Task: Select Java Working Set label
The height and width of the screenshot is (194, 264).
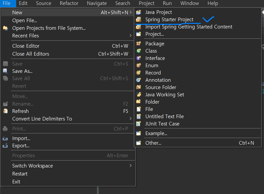Action: pyautogui.click(x=165, y=94)
